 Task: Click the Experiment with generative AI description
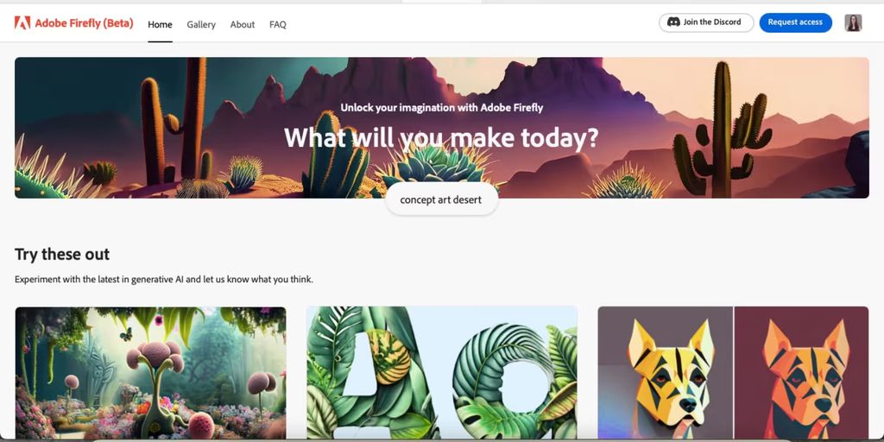coord(163,279)
